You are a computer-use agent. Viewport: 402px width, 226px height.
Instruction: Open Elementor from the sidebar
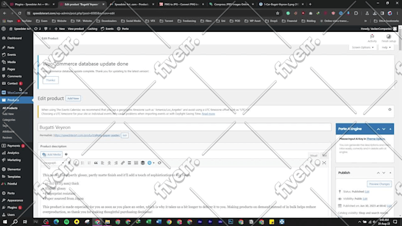tap(14, 169)
